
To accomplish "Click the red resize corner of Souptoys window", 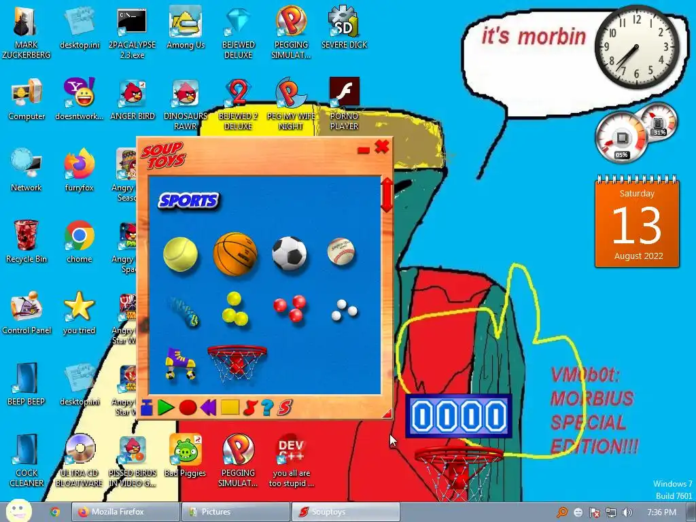I will pyautogui.click(x=387, y=413).
